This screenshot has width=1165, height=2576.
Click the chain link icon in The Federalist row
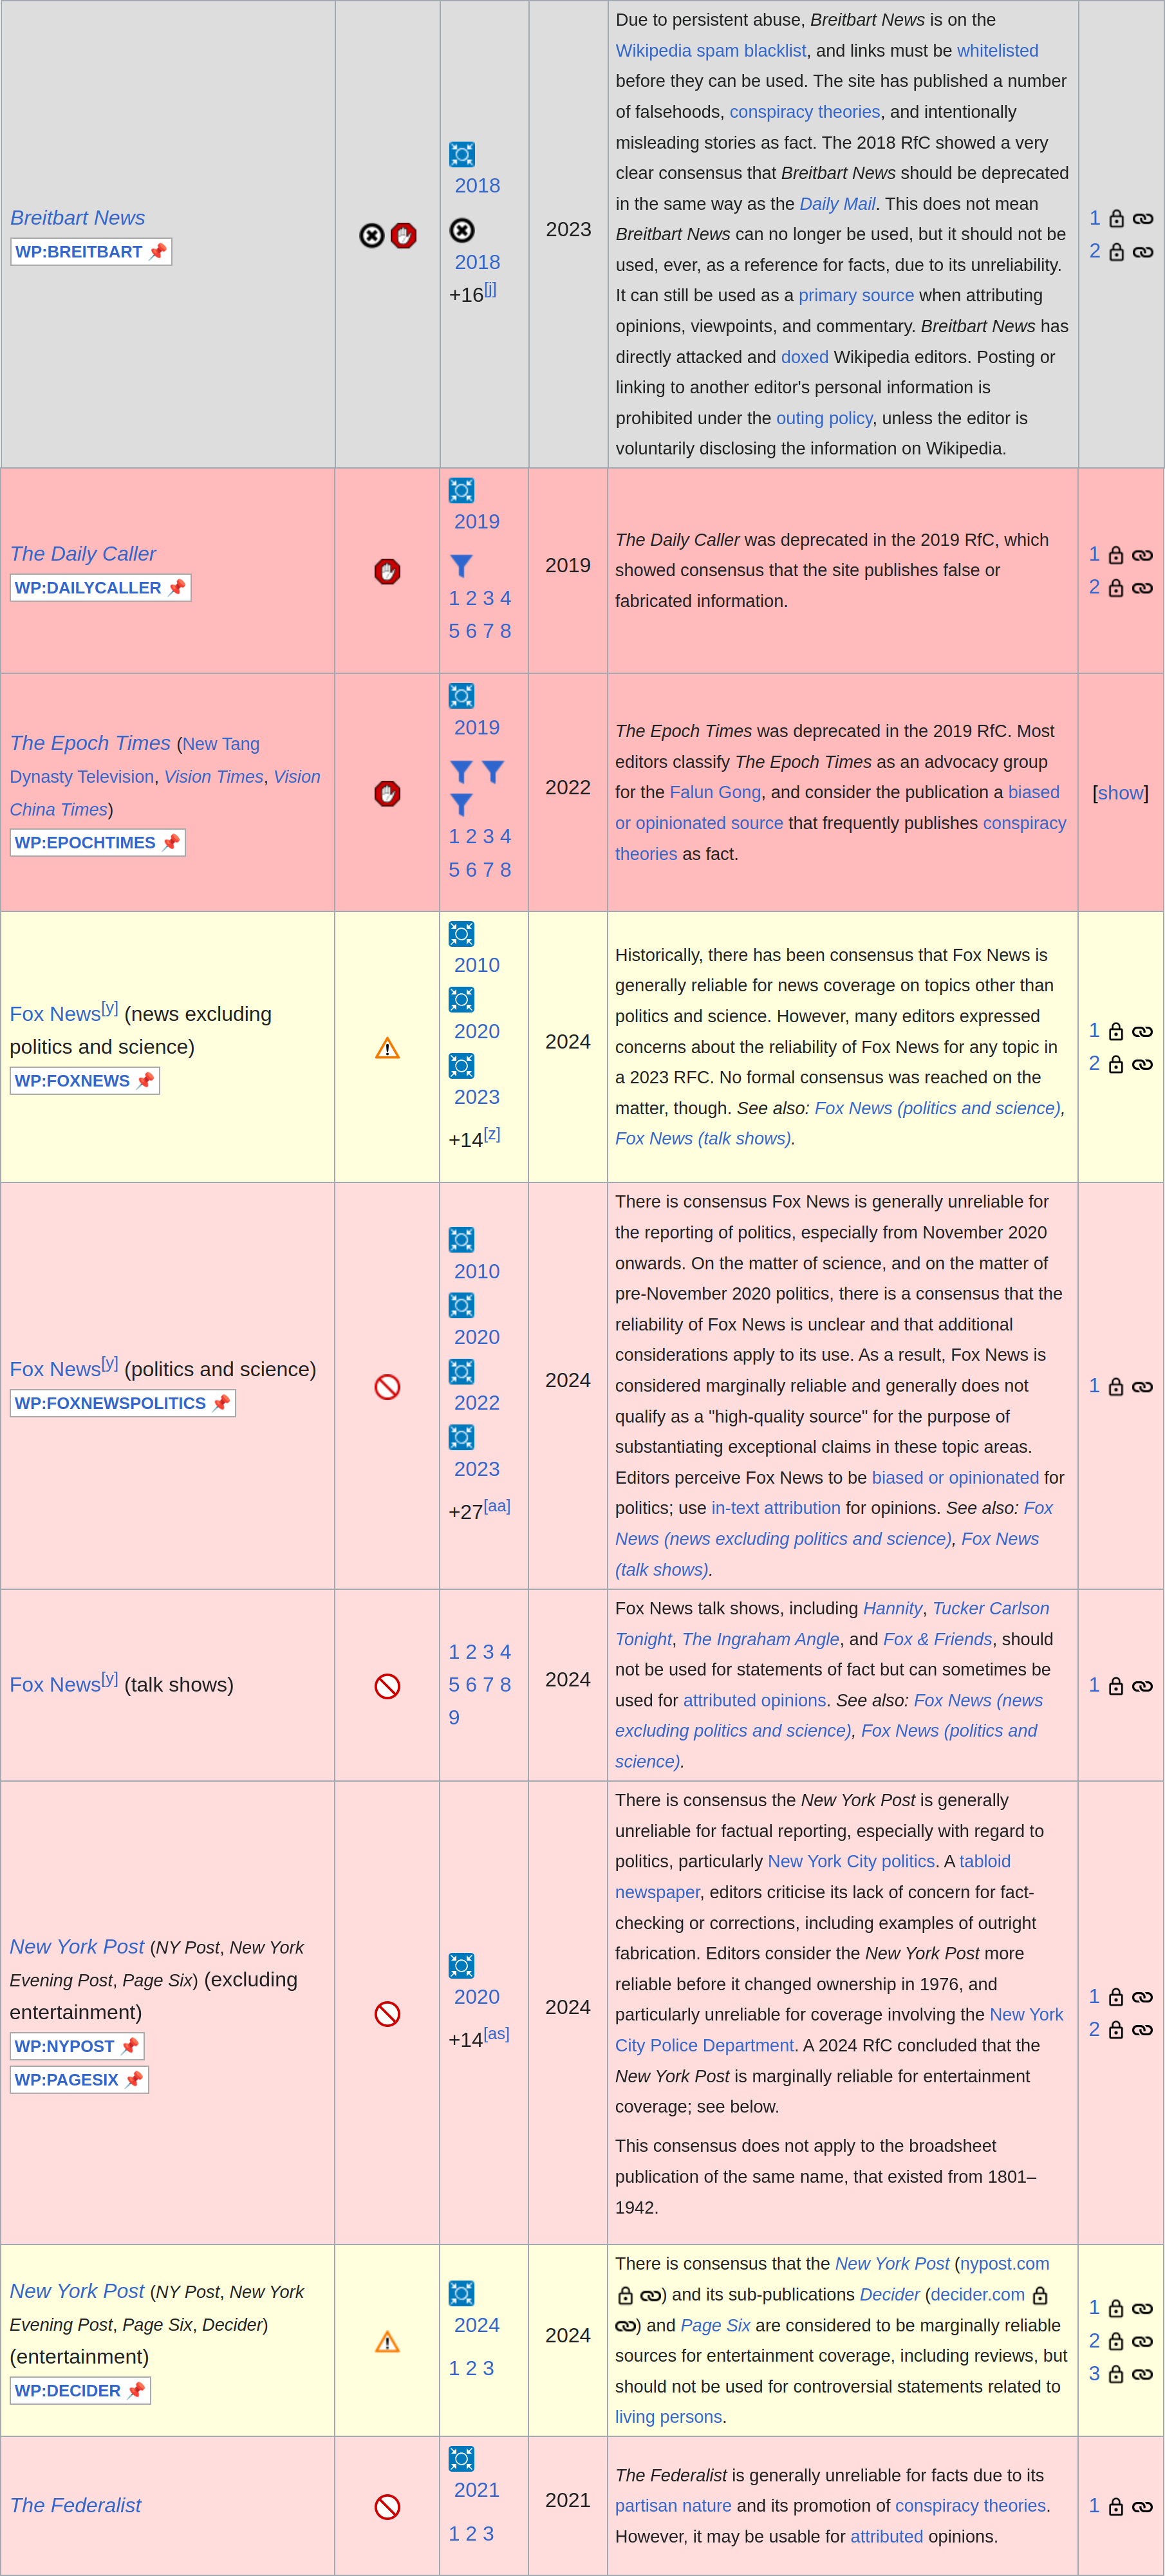tap(1142, 2507)
